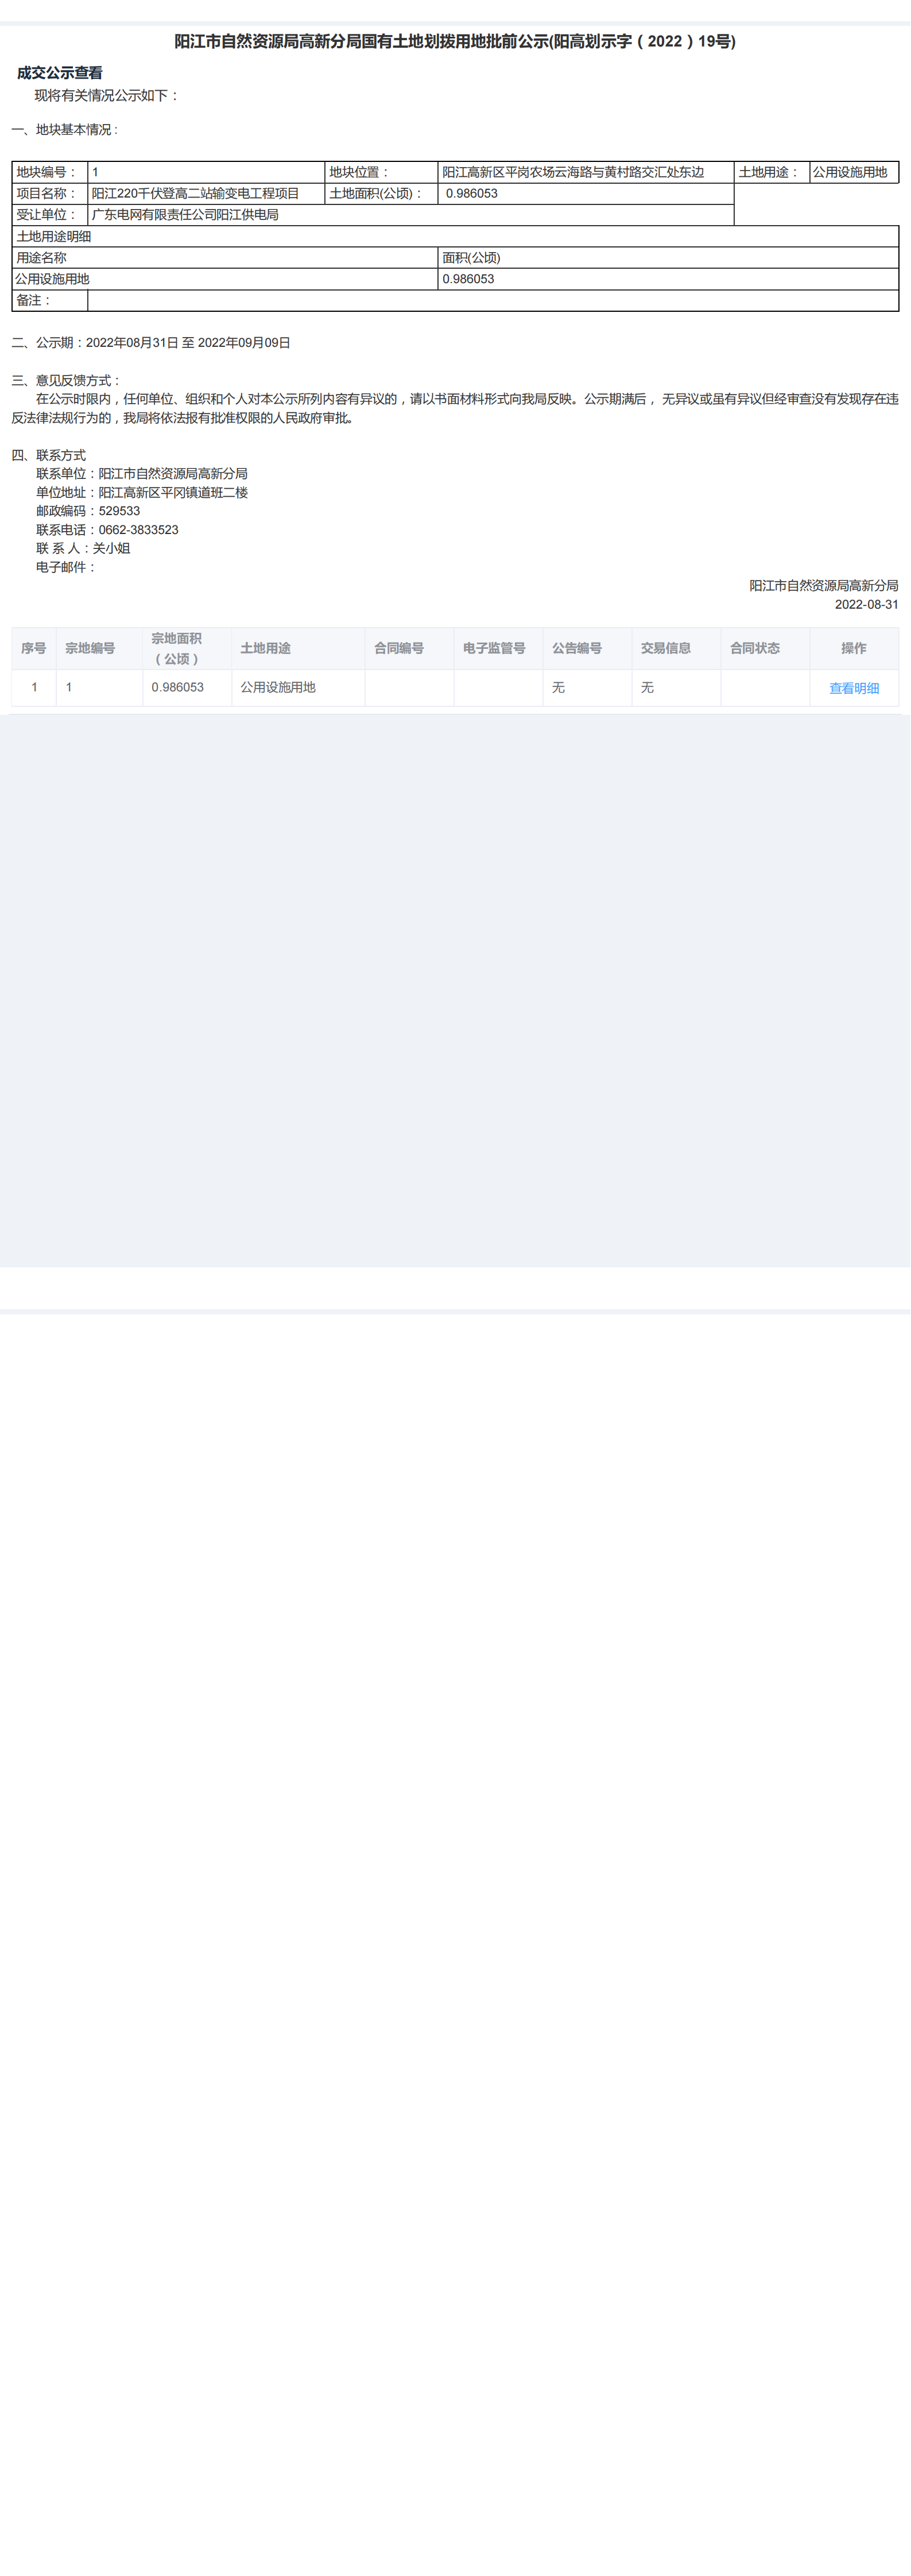Screen dimensions: 911x2576
Task: Click the land location 阳江高新区平岗农场 cell
Action: point(586,172)
